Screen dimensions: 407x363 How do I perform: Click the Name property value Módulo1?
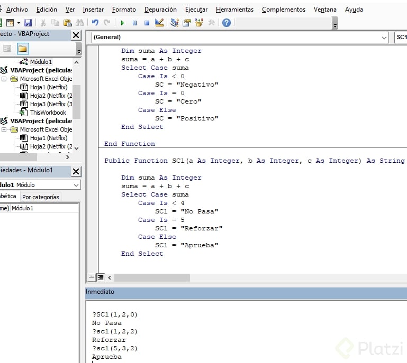tap(44, 208)
